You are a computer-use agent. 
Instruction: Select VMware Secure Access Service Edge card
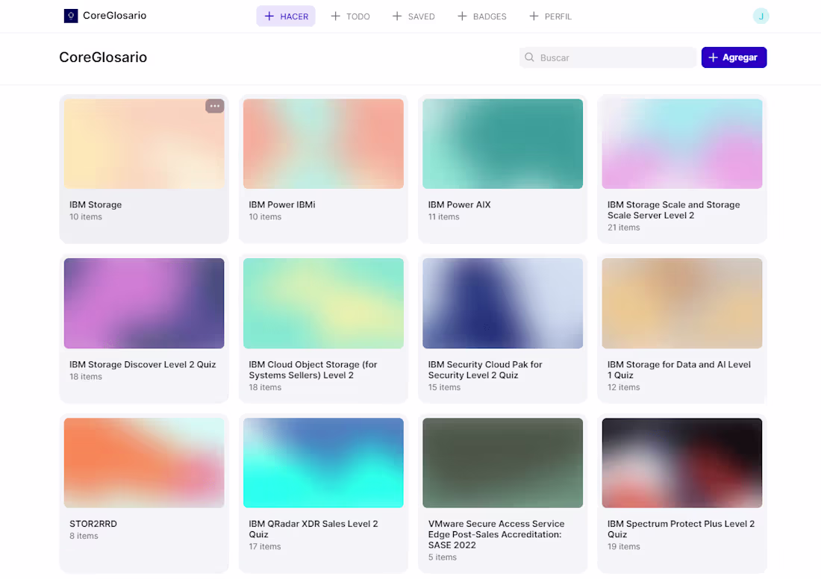pyautogui.click(x=502, y=463)
